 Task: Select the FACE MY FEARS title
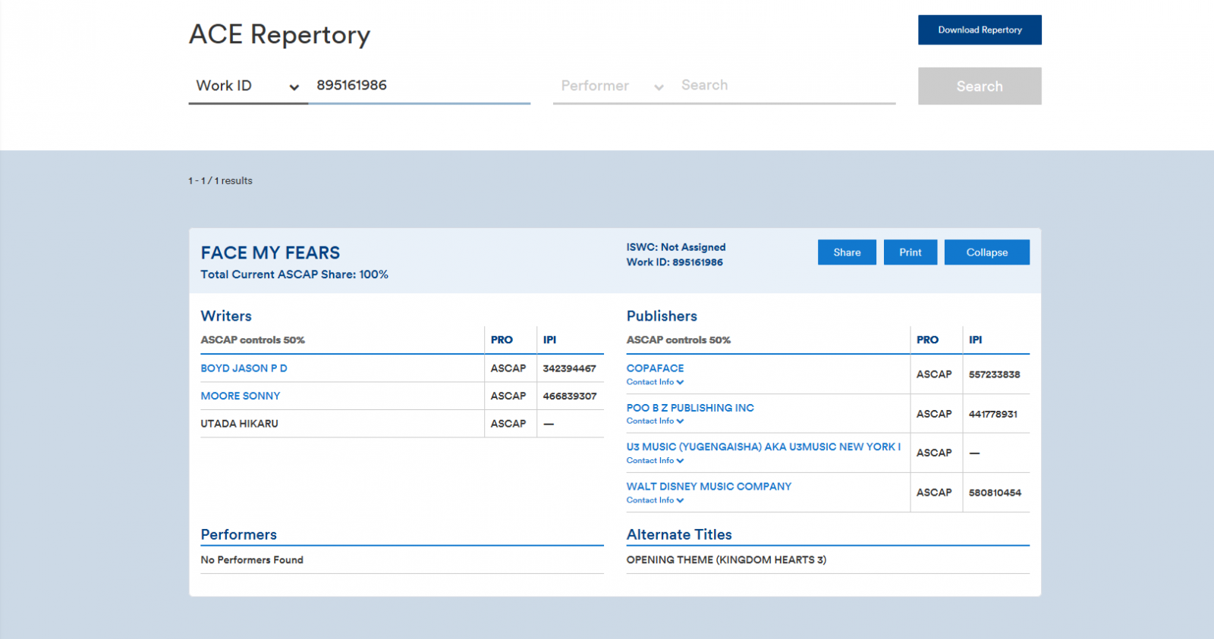(270, 253)
